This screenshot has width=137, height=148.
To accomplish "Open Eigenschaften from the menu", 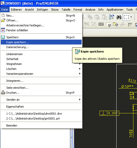I will pos(41,107).
